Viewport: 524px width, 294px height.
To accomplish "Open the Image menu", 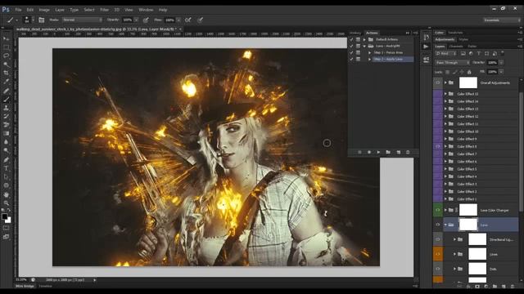I will point(44,10).
